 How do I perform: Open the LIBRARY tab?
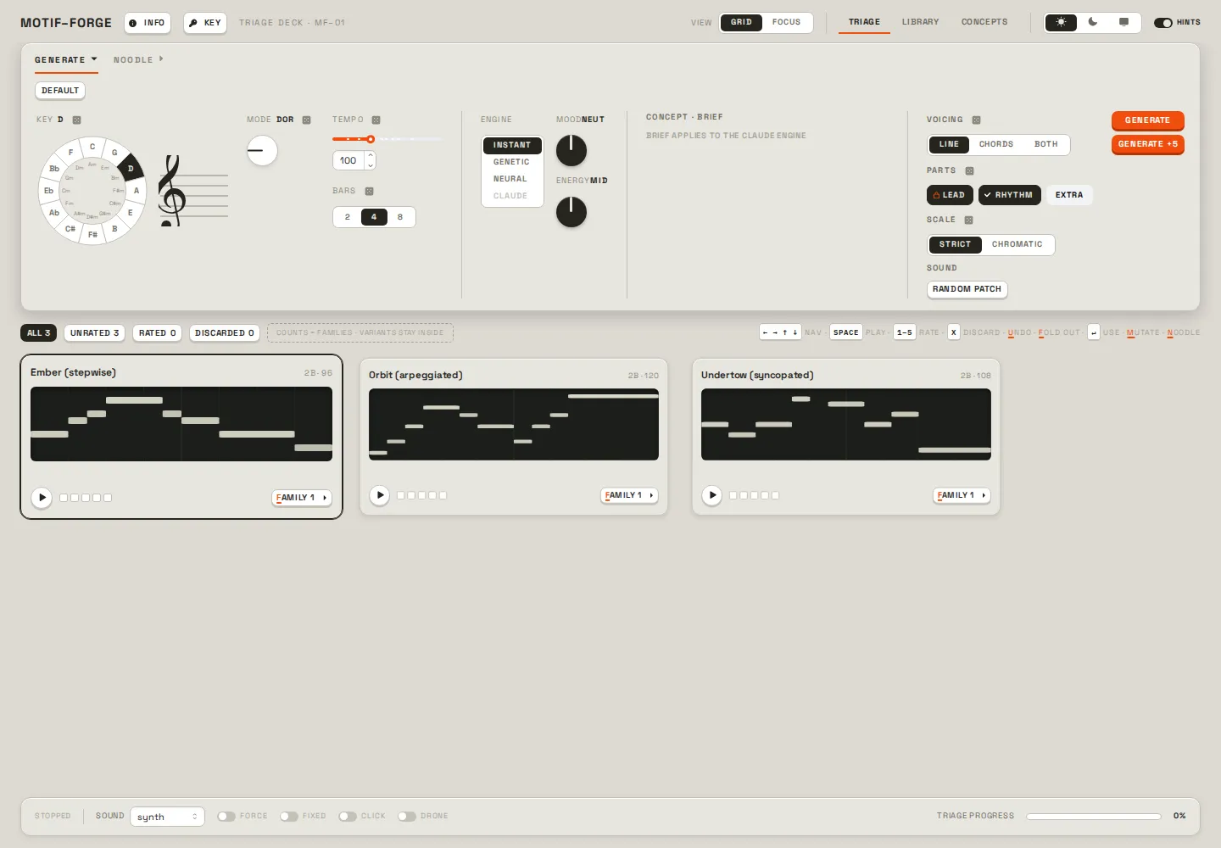(x=920, y=22)
